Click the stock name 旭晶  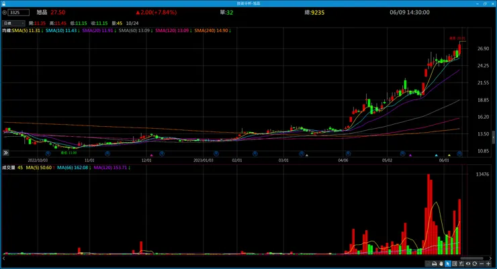pos(42,12)
